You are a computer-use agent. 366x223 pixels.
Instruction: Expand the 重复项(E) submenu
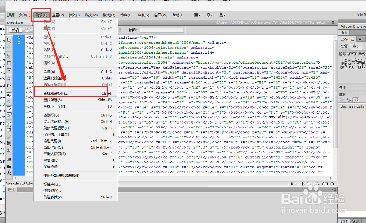point(75,160)
